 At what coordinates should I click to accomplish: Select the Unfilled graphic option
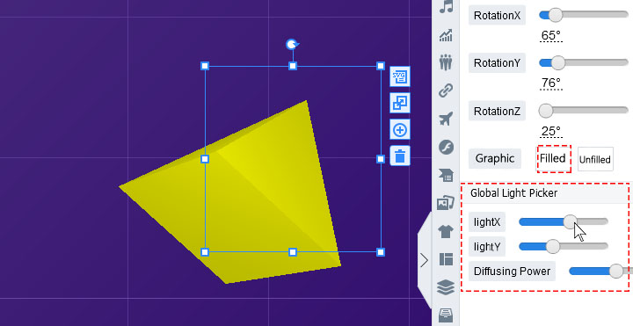click(595, 159)
